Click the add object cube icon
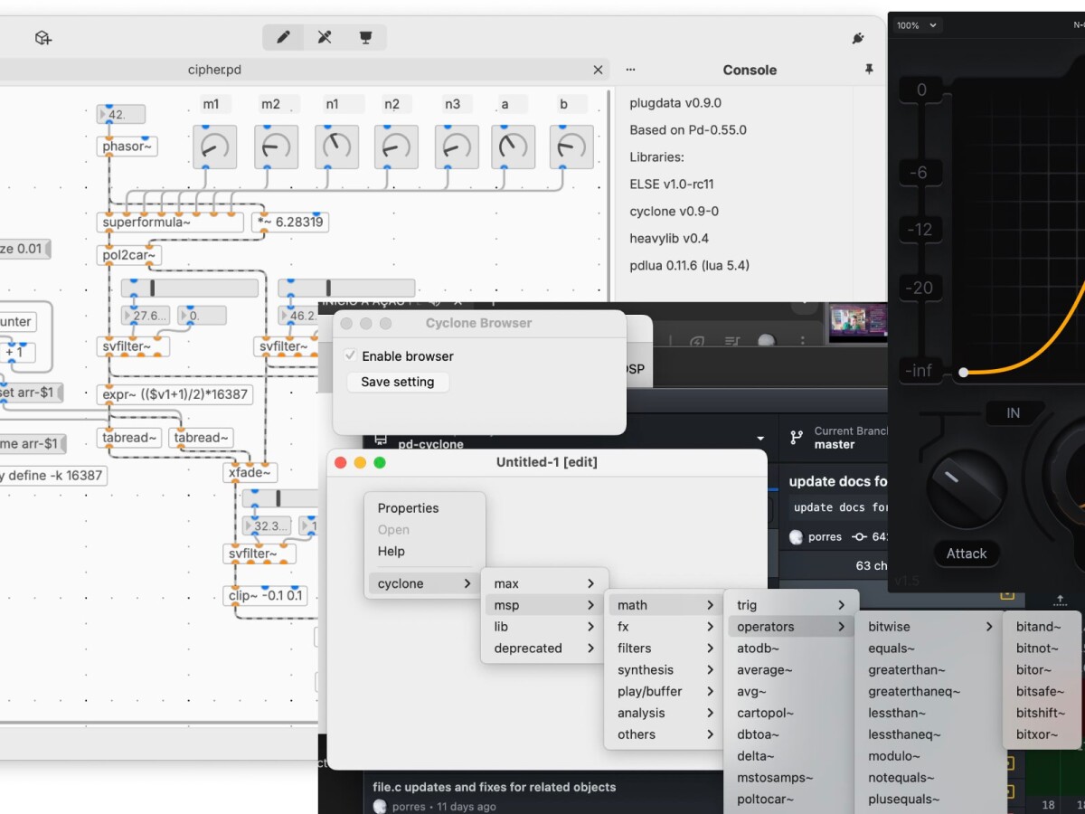The image size is (1085, 814). (42, 37)
